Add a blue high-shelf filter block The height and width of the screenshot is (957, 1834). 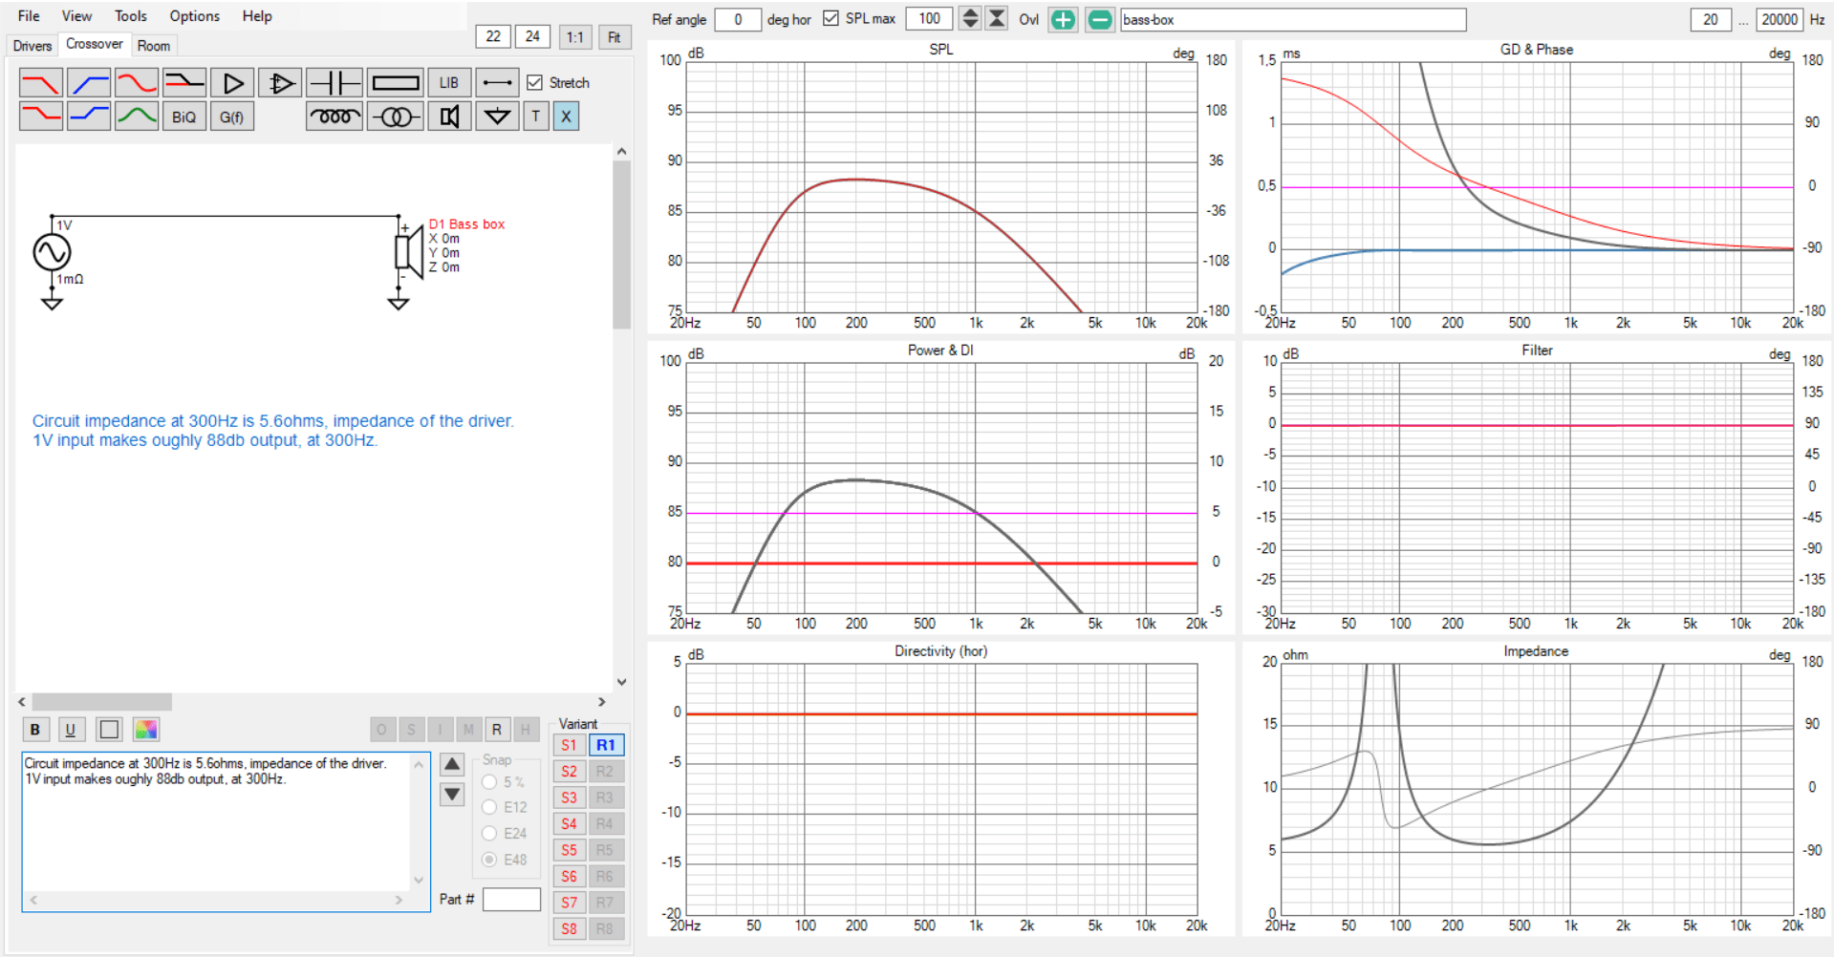[x=89, y=117]
